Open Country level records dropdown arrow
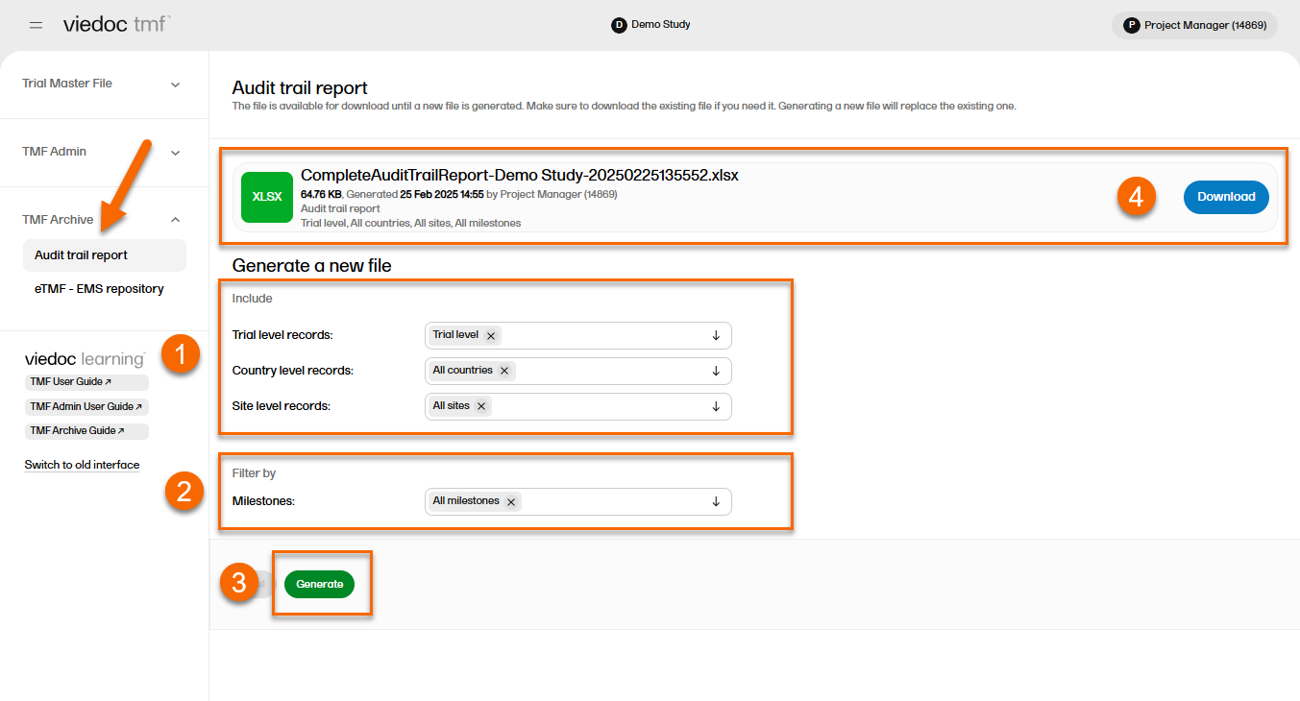 716,371
